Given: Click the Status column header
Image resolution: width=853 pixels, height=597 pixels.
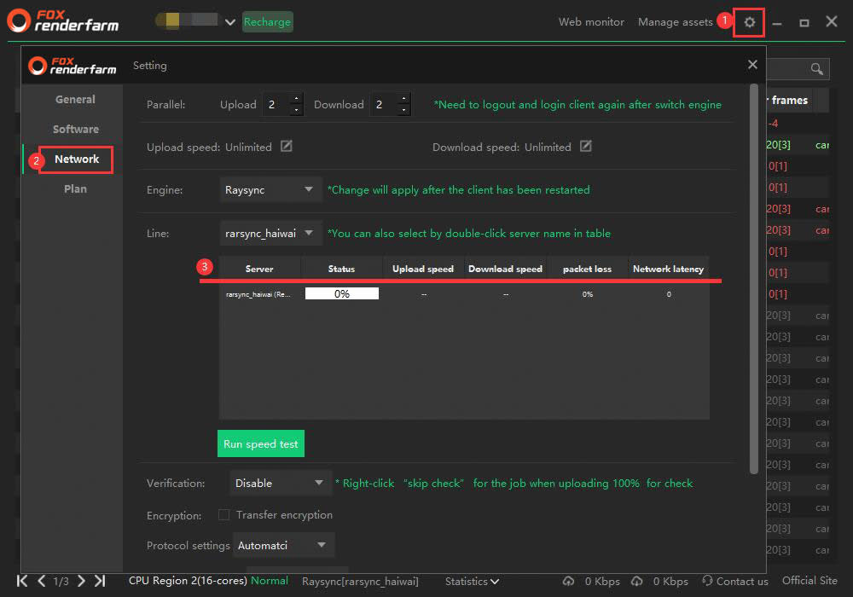Looking at the screenshot, I should tap(342, 269).
